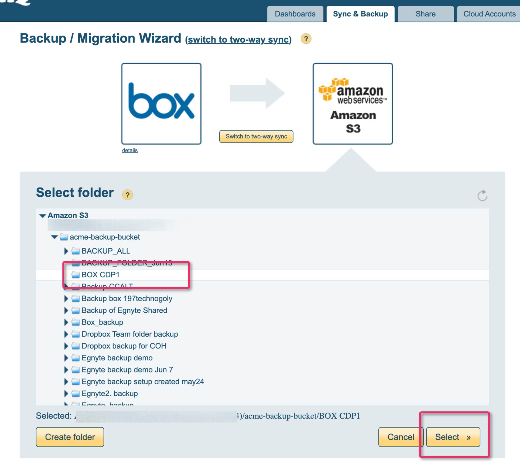Select the acme-backup-bucket folder icon
520x464 pixels.
[64, 237]
